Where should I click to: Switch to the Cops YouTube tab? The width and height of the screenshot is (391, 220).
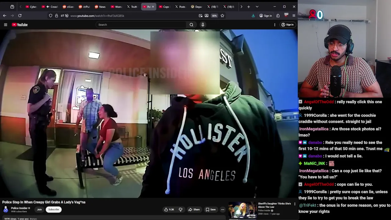coord(164,7)
